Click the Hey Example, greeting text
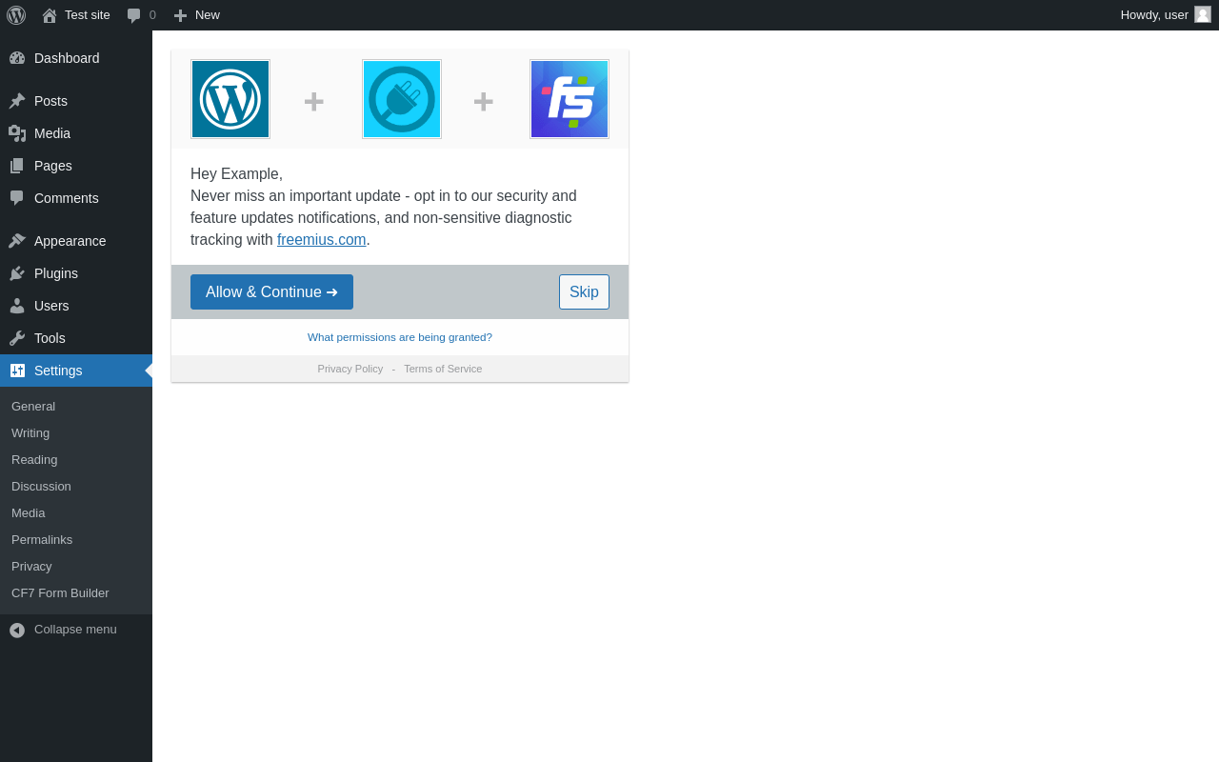1219x762 pixels. click(236, 174)
